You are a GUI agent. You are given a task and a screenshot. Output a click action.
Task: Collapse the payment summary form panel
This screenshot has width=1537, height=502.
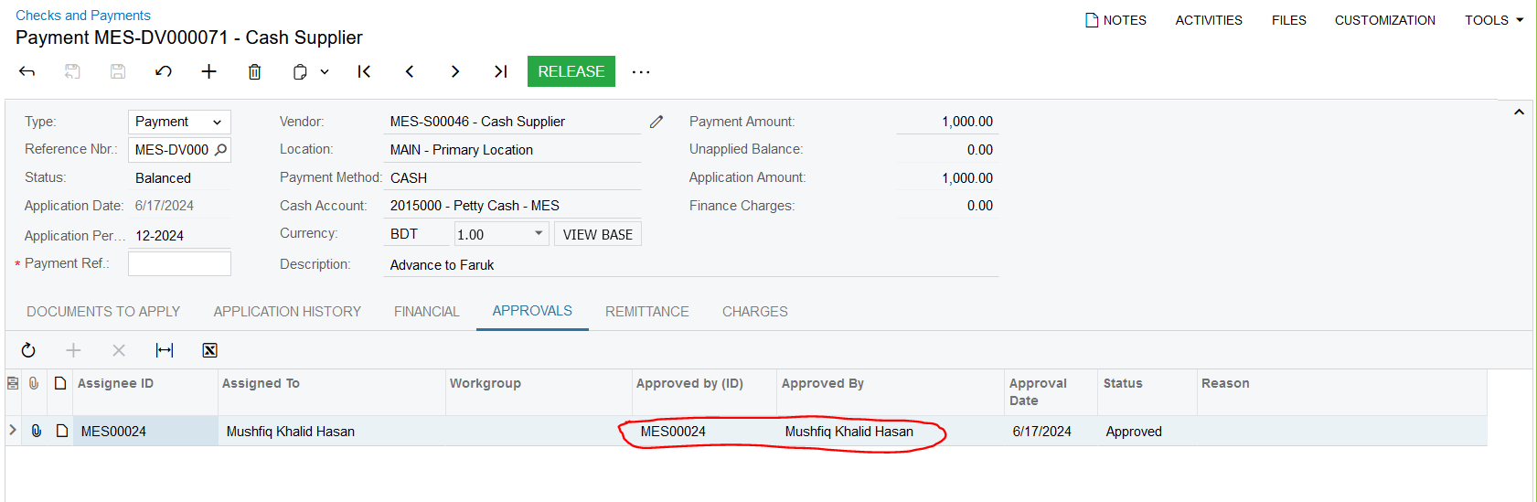pyautogui.click(x=1519, y=112)
